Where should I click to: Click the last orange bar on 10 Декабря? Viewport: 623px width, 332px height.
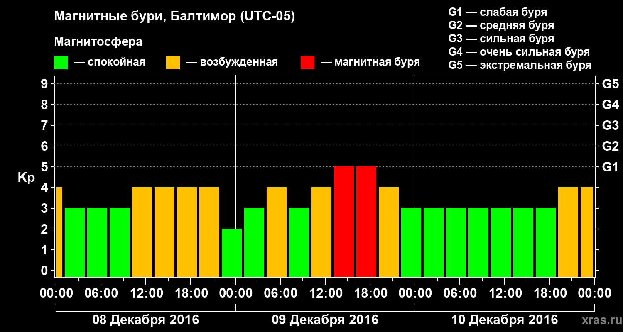pos(587,232)
